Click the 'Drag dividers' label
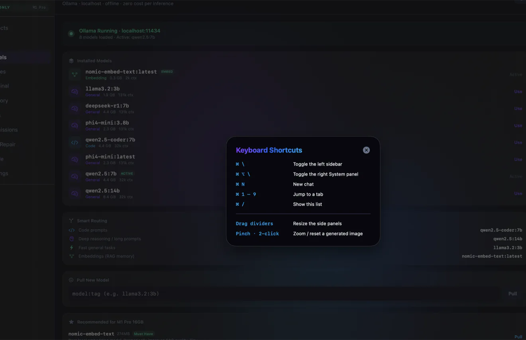 [254, 224]
